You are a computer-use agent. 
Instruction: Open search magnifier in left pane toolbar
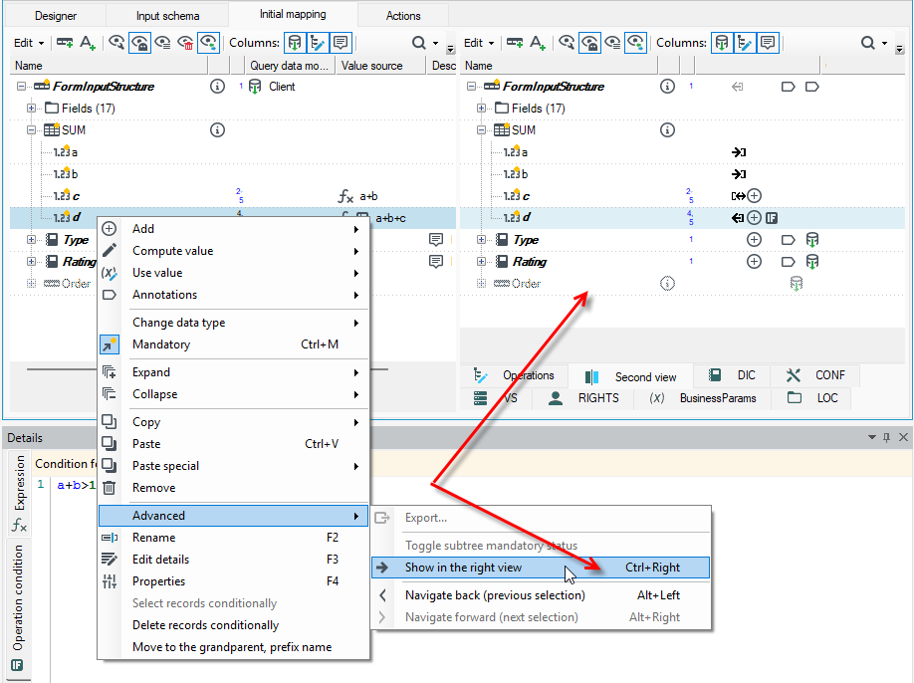[x=418, y=43]
